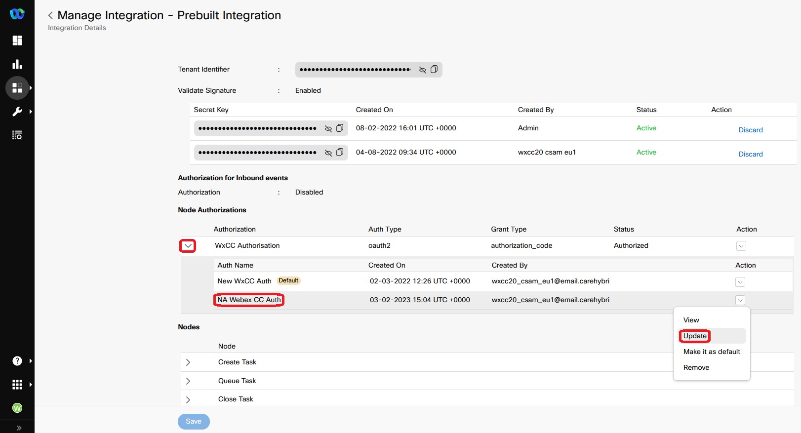Open action dropdown for New WxCC Auth
This screenshot has height=433, width=801.
740,282
